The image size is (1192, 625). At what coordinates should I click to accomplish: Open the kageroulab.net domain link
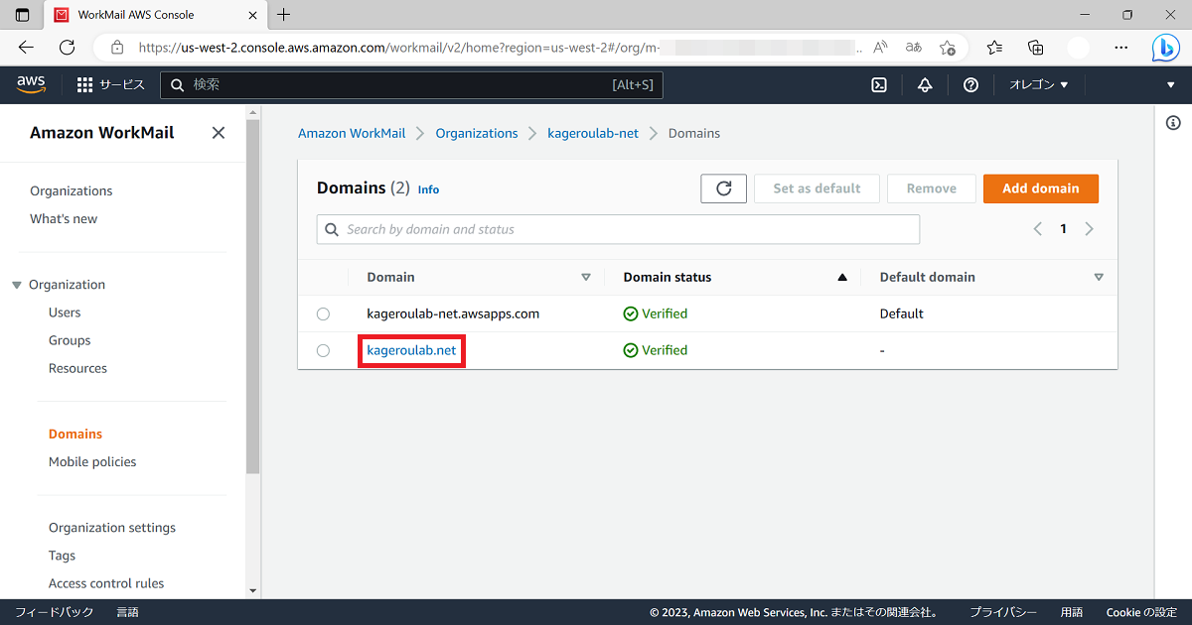411,349
